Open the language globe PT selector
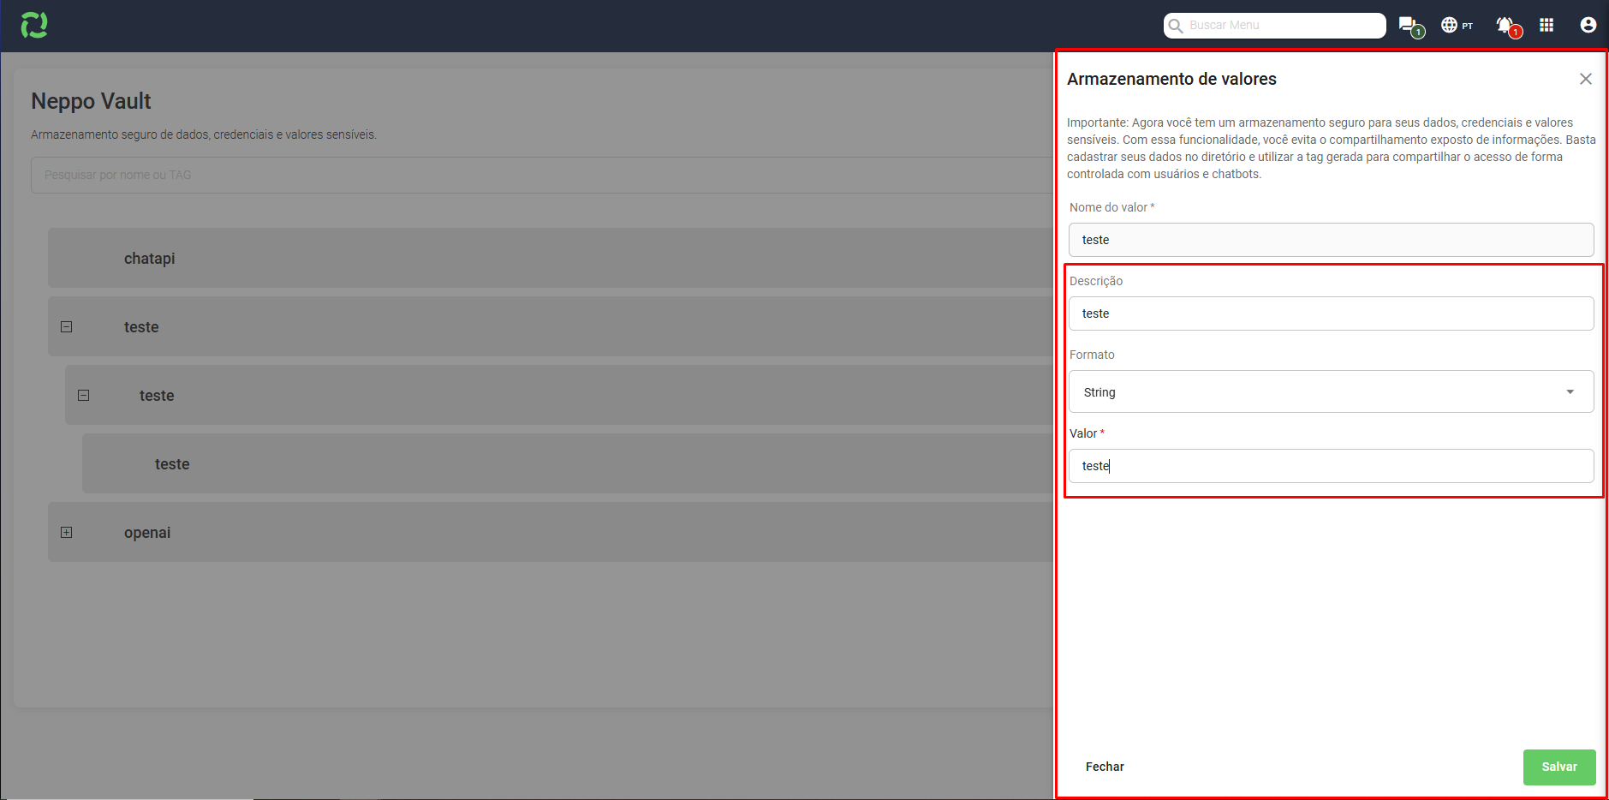 coord(1457,26)
